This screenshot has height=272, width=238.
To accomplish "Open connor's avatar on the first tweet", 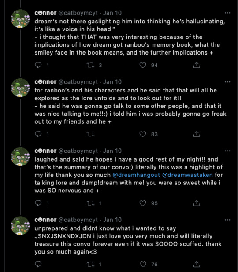I will point(20,18).
